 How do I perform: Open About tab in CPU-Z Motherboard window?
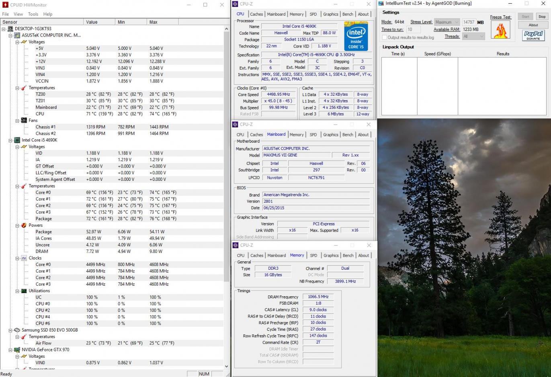[x=363, y=135]
